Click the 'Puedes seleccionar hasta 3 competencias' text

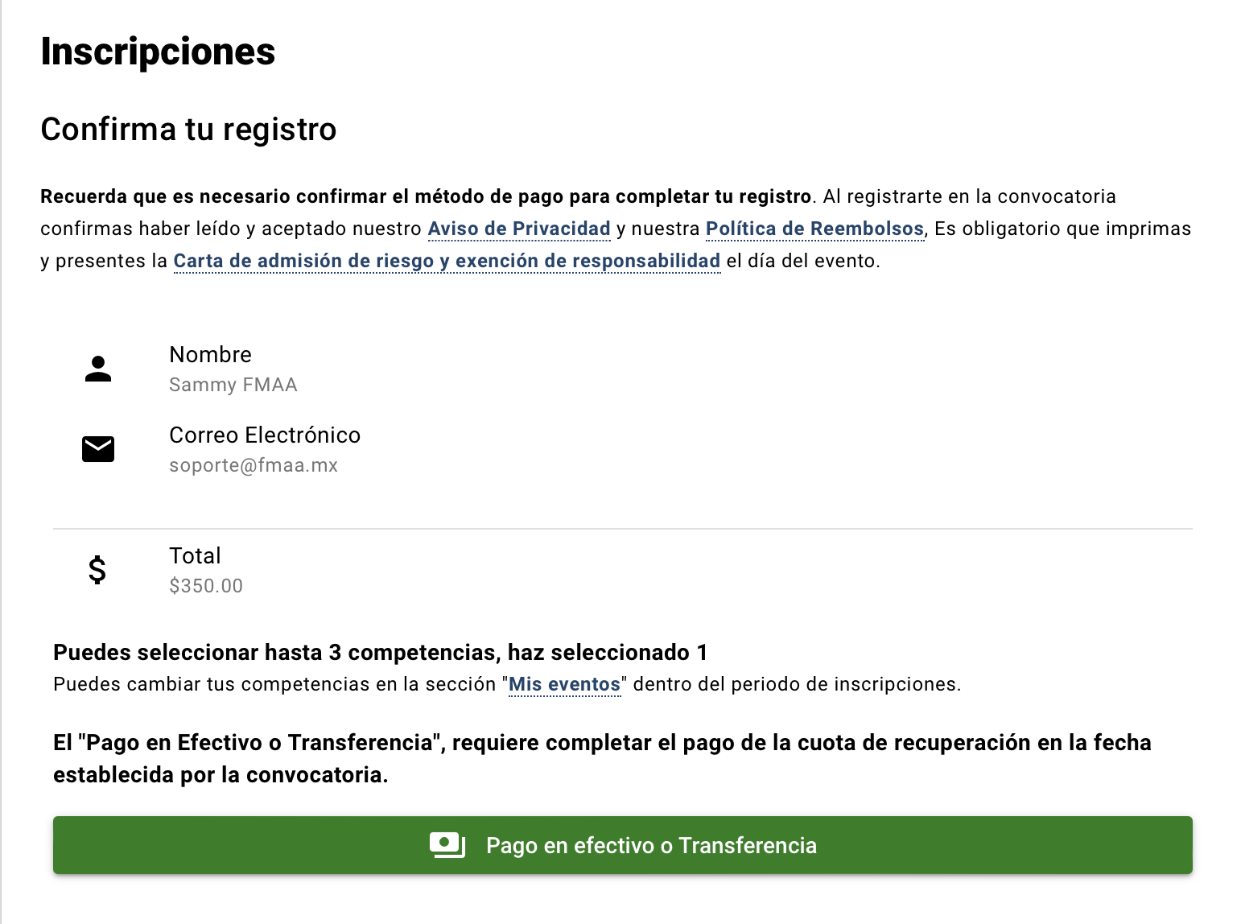tap(380, 652)
